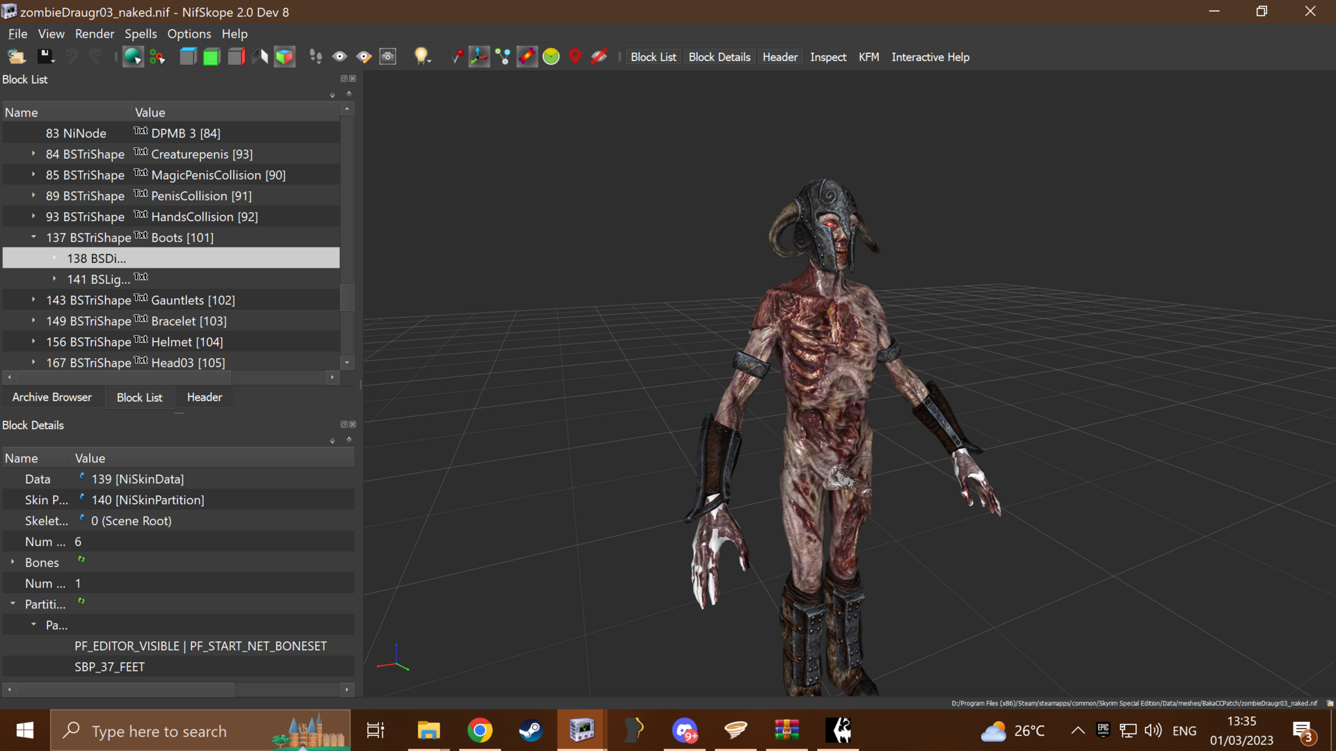Click the walk mode footprints icon

click(316, 57)
